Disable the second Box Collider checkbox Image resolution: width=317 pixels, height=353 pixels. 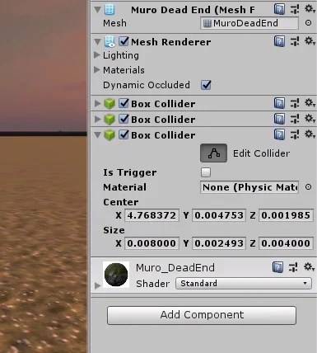tap(124, 119)
